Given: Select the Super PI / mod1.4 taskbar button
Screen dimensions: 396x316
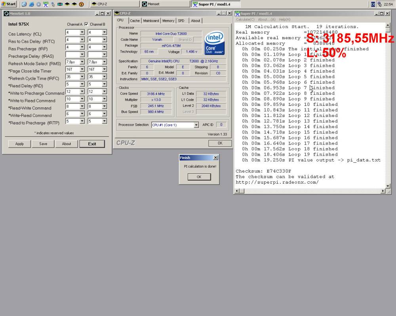Looking at the screenshot, I should coord(216,4).
